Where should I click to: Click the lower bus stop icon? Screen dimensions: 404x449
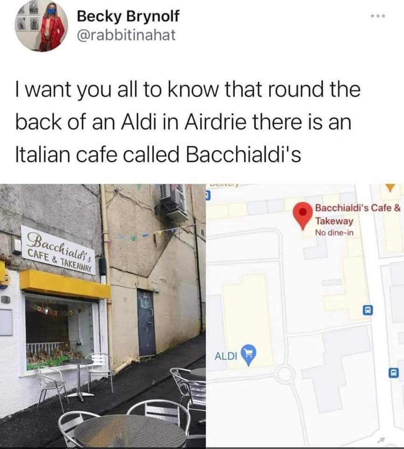(x=393, y=373)
